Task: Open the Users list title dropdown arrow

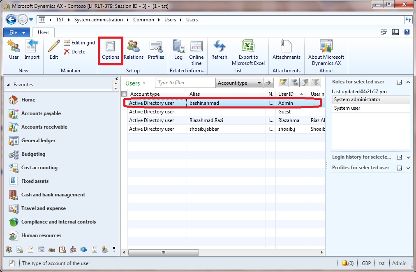Action: point(144,83)
